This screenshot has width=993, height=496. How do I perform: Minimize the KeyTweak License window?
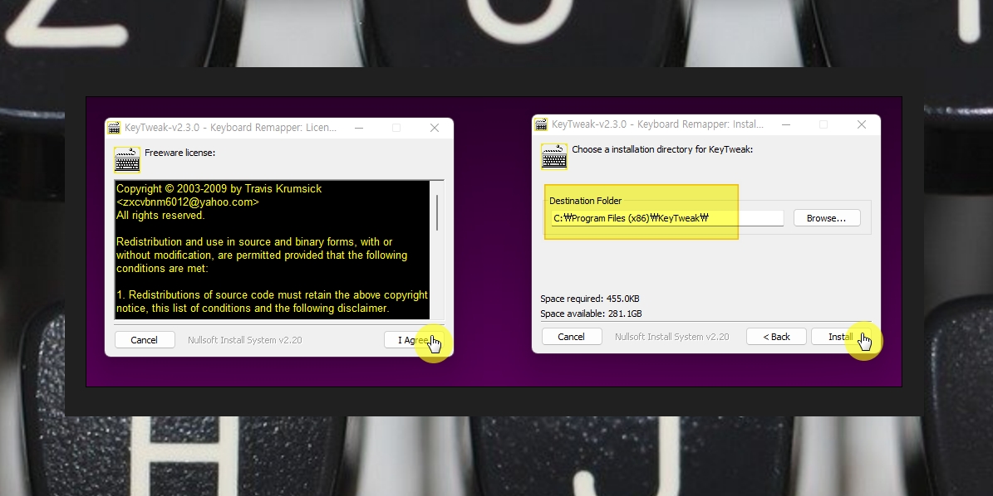(358, 128)
